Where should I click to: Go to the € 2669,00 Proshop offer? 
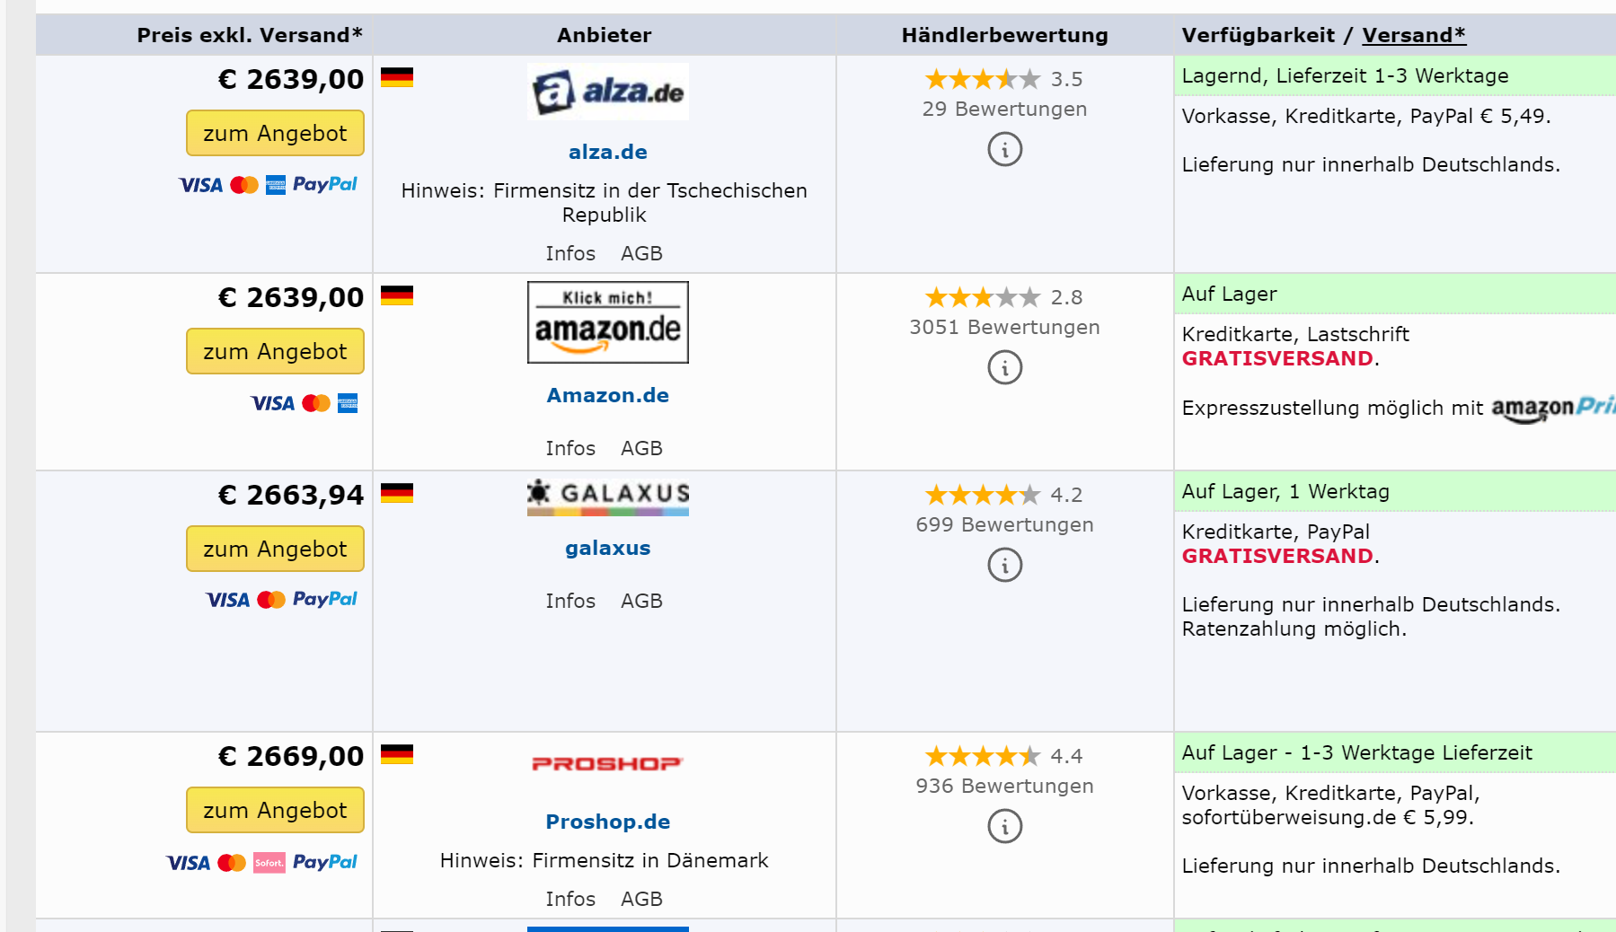coord(275,810)
